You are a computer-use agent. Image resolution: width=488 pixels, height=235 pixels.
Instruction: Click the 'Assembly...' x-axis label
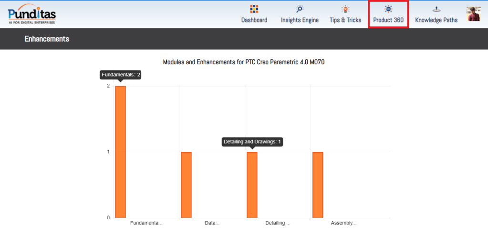pos(343,223)
